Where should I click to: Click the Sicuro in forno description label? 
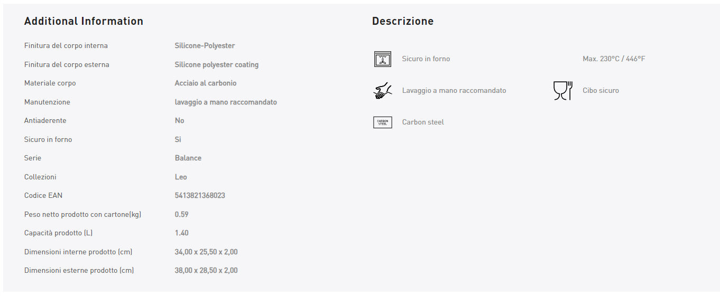[426, 59]
